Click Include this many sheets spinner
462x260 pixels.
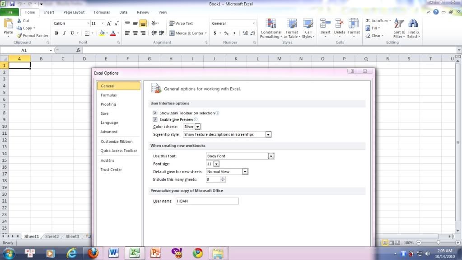(223, 180)
